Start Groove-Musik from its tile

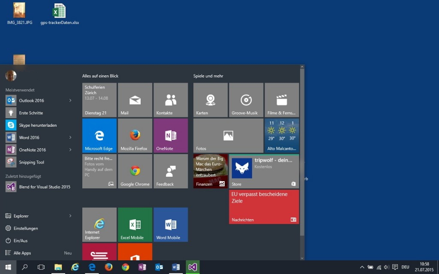point(246,99)
